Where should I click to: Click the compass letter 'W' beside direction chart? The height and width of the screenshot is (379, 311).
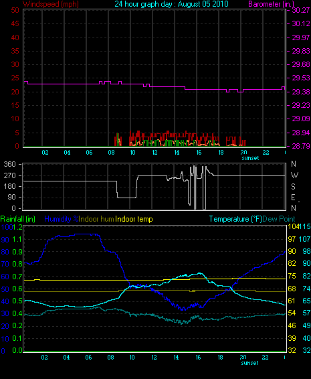(294, 175)
